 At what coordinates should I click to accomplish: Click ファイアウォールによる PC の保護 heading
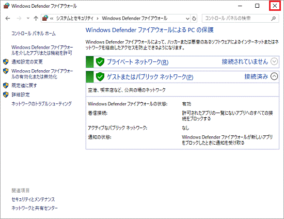(x=150, y=30)
